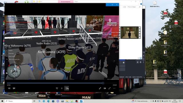Switch Explorer to details view
Screen dimensions: 183x103
click(x=138, y=58)
